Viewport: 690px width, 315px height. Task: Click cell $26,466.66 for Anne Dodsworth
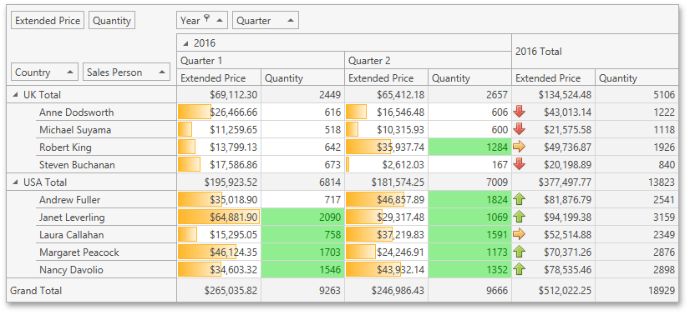point(219,112)
